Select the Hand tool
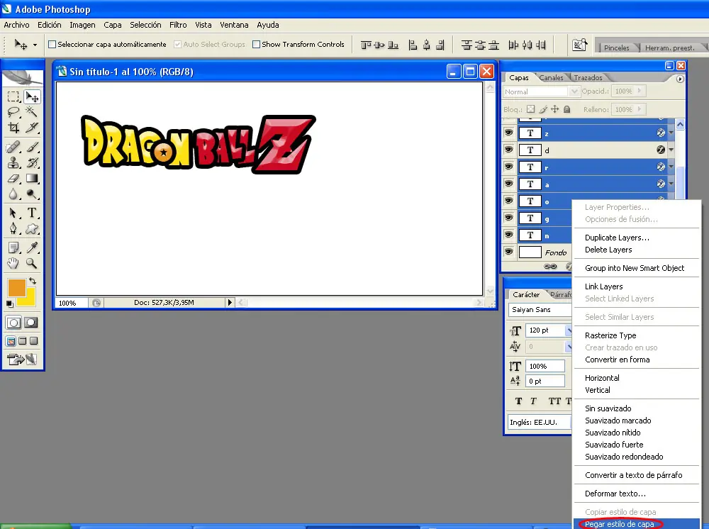The width and height of the screenshot is (709, 529). (x=13, y=263)
